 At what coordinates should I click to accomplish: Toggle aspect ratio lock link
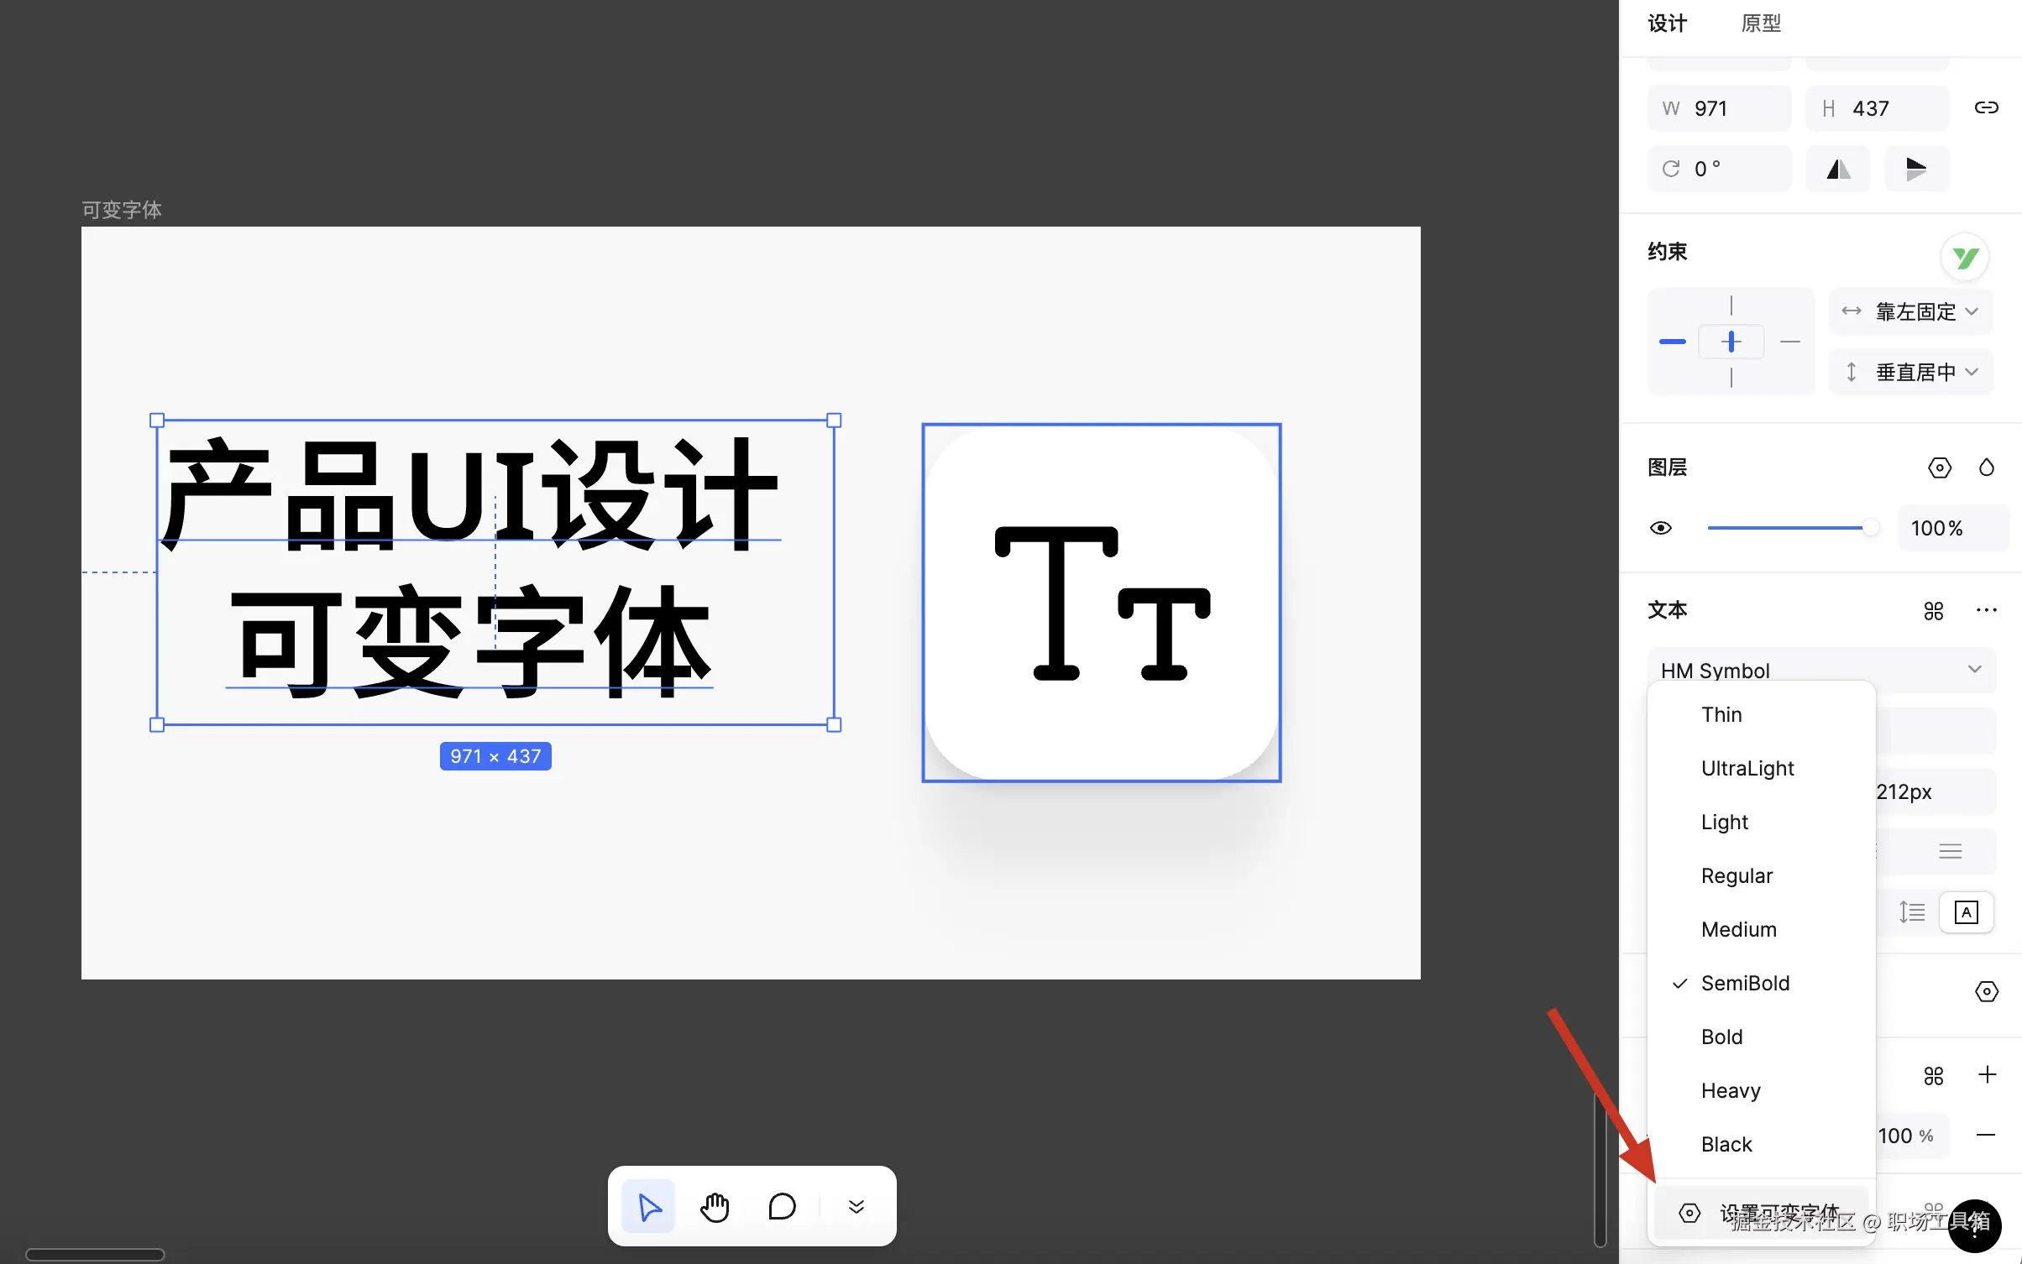click(x=1986, y=107)
